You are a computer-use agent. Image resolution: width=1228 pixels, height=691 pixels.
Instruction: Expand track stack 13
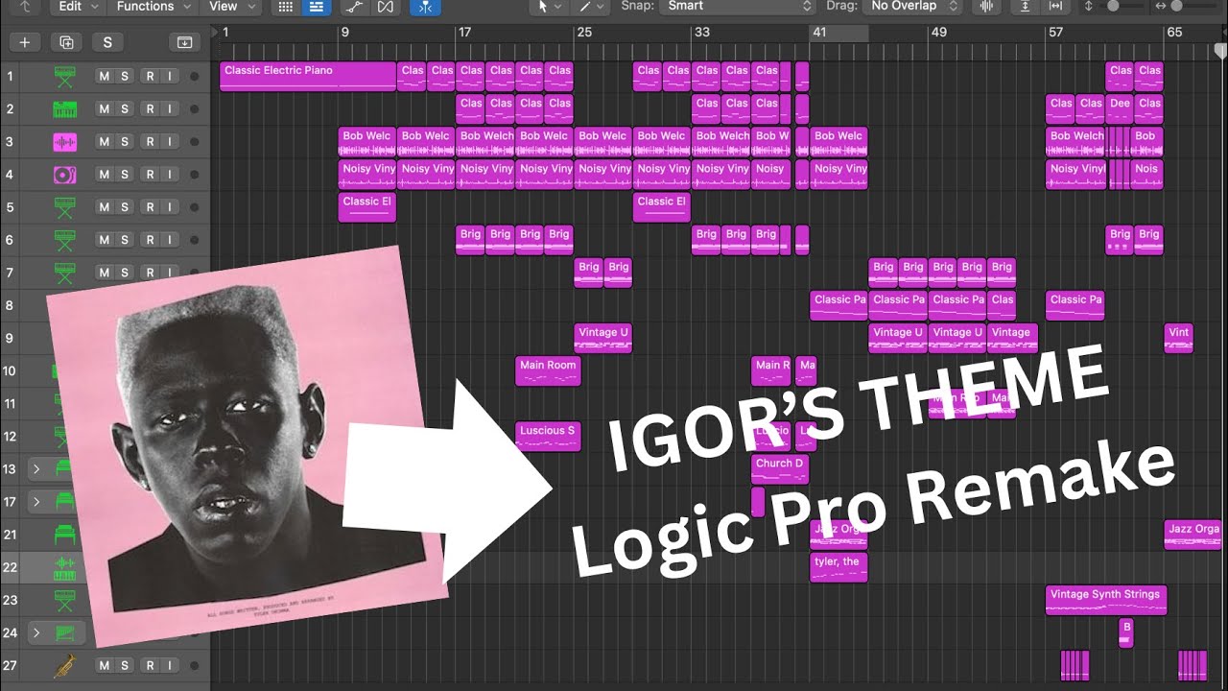(x=36, y=469)
